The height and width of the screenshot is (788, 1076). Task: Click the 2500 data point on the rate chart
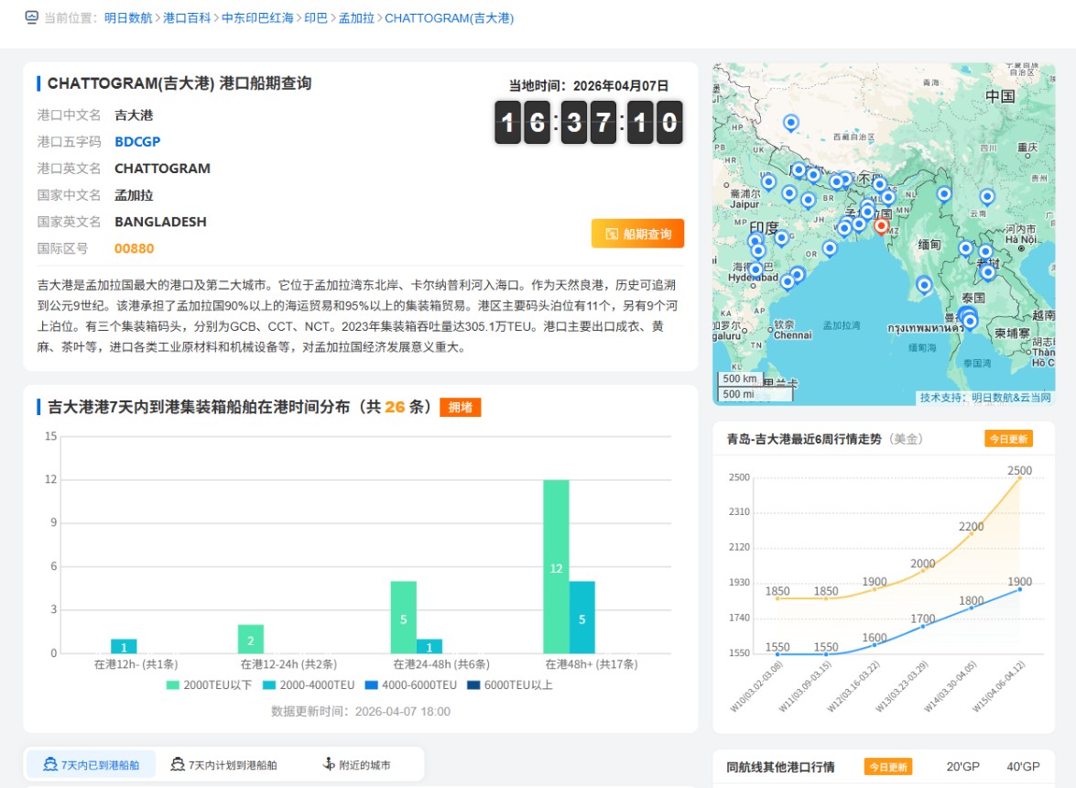click(1019, 478)
